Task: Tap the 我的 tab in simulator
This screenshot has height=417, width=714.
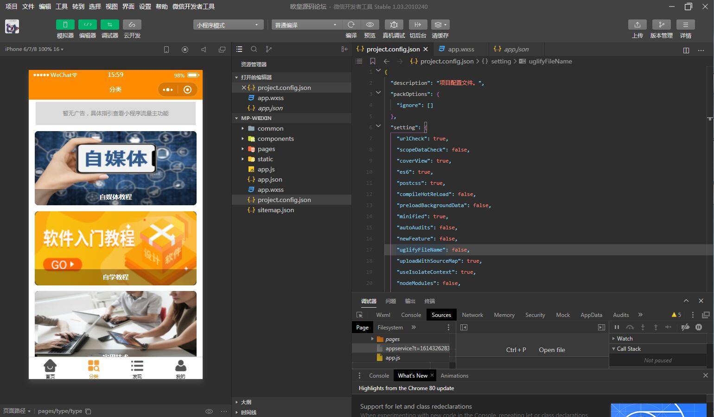Action: [180, 369]
